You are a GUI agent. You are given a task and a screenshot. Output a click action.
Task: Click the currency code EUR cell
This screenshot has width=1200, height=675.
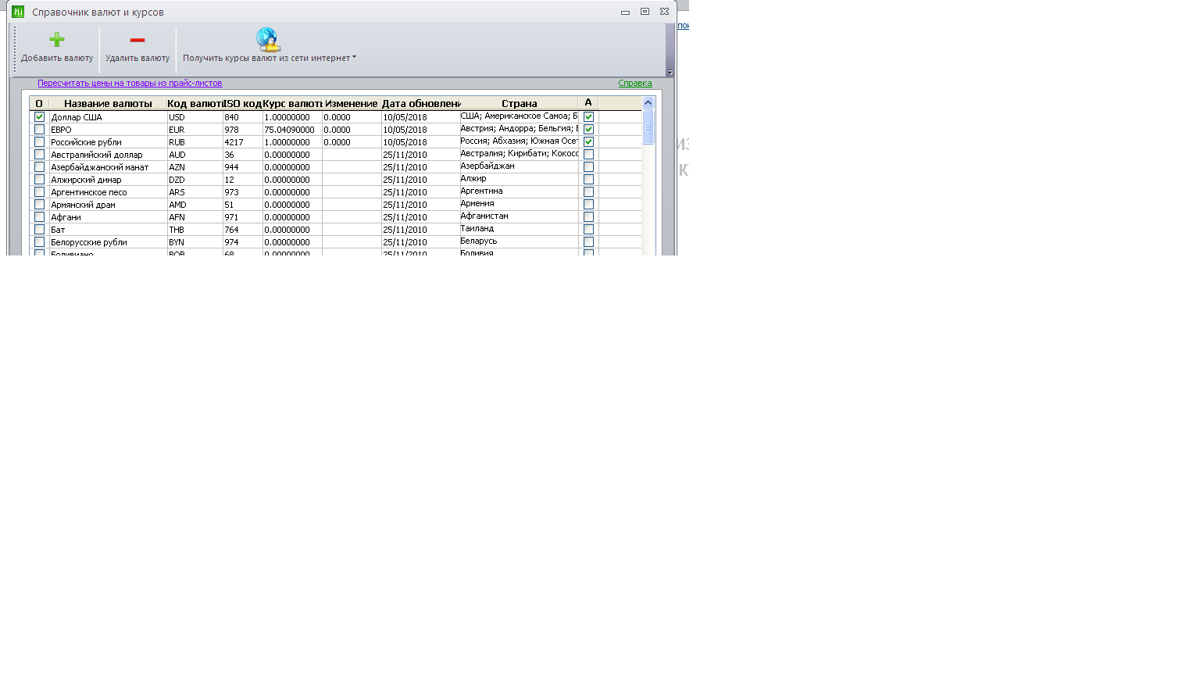pyautogui.click(x=195, y=130)
